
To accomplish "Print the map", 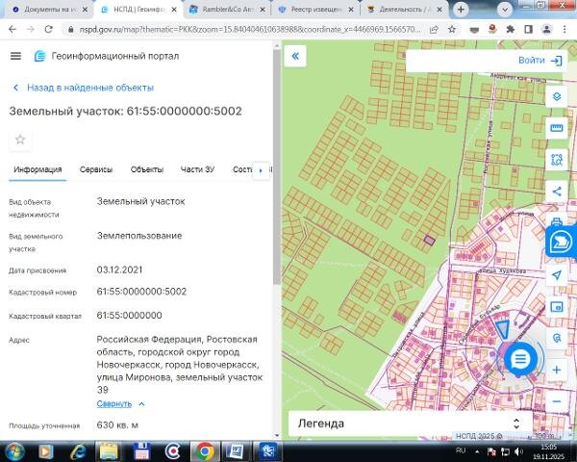I will 557,221.
